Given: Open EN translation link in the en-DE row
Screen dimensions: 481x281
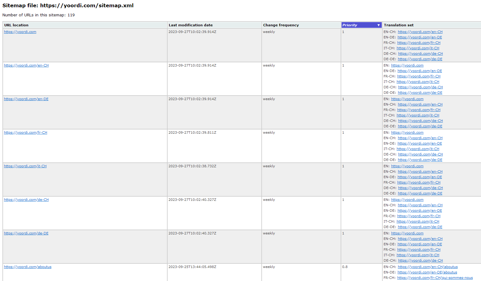Looking at the screenshot, I should tap(407, 99).
